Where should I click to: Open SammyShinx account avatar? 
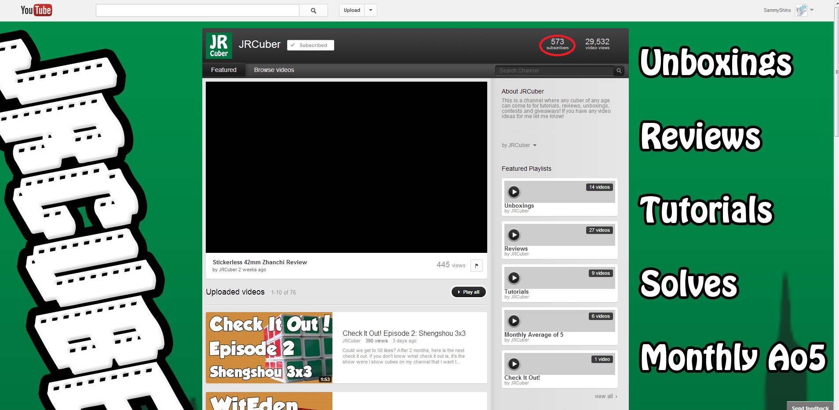801,10
